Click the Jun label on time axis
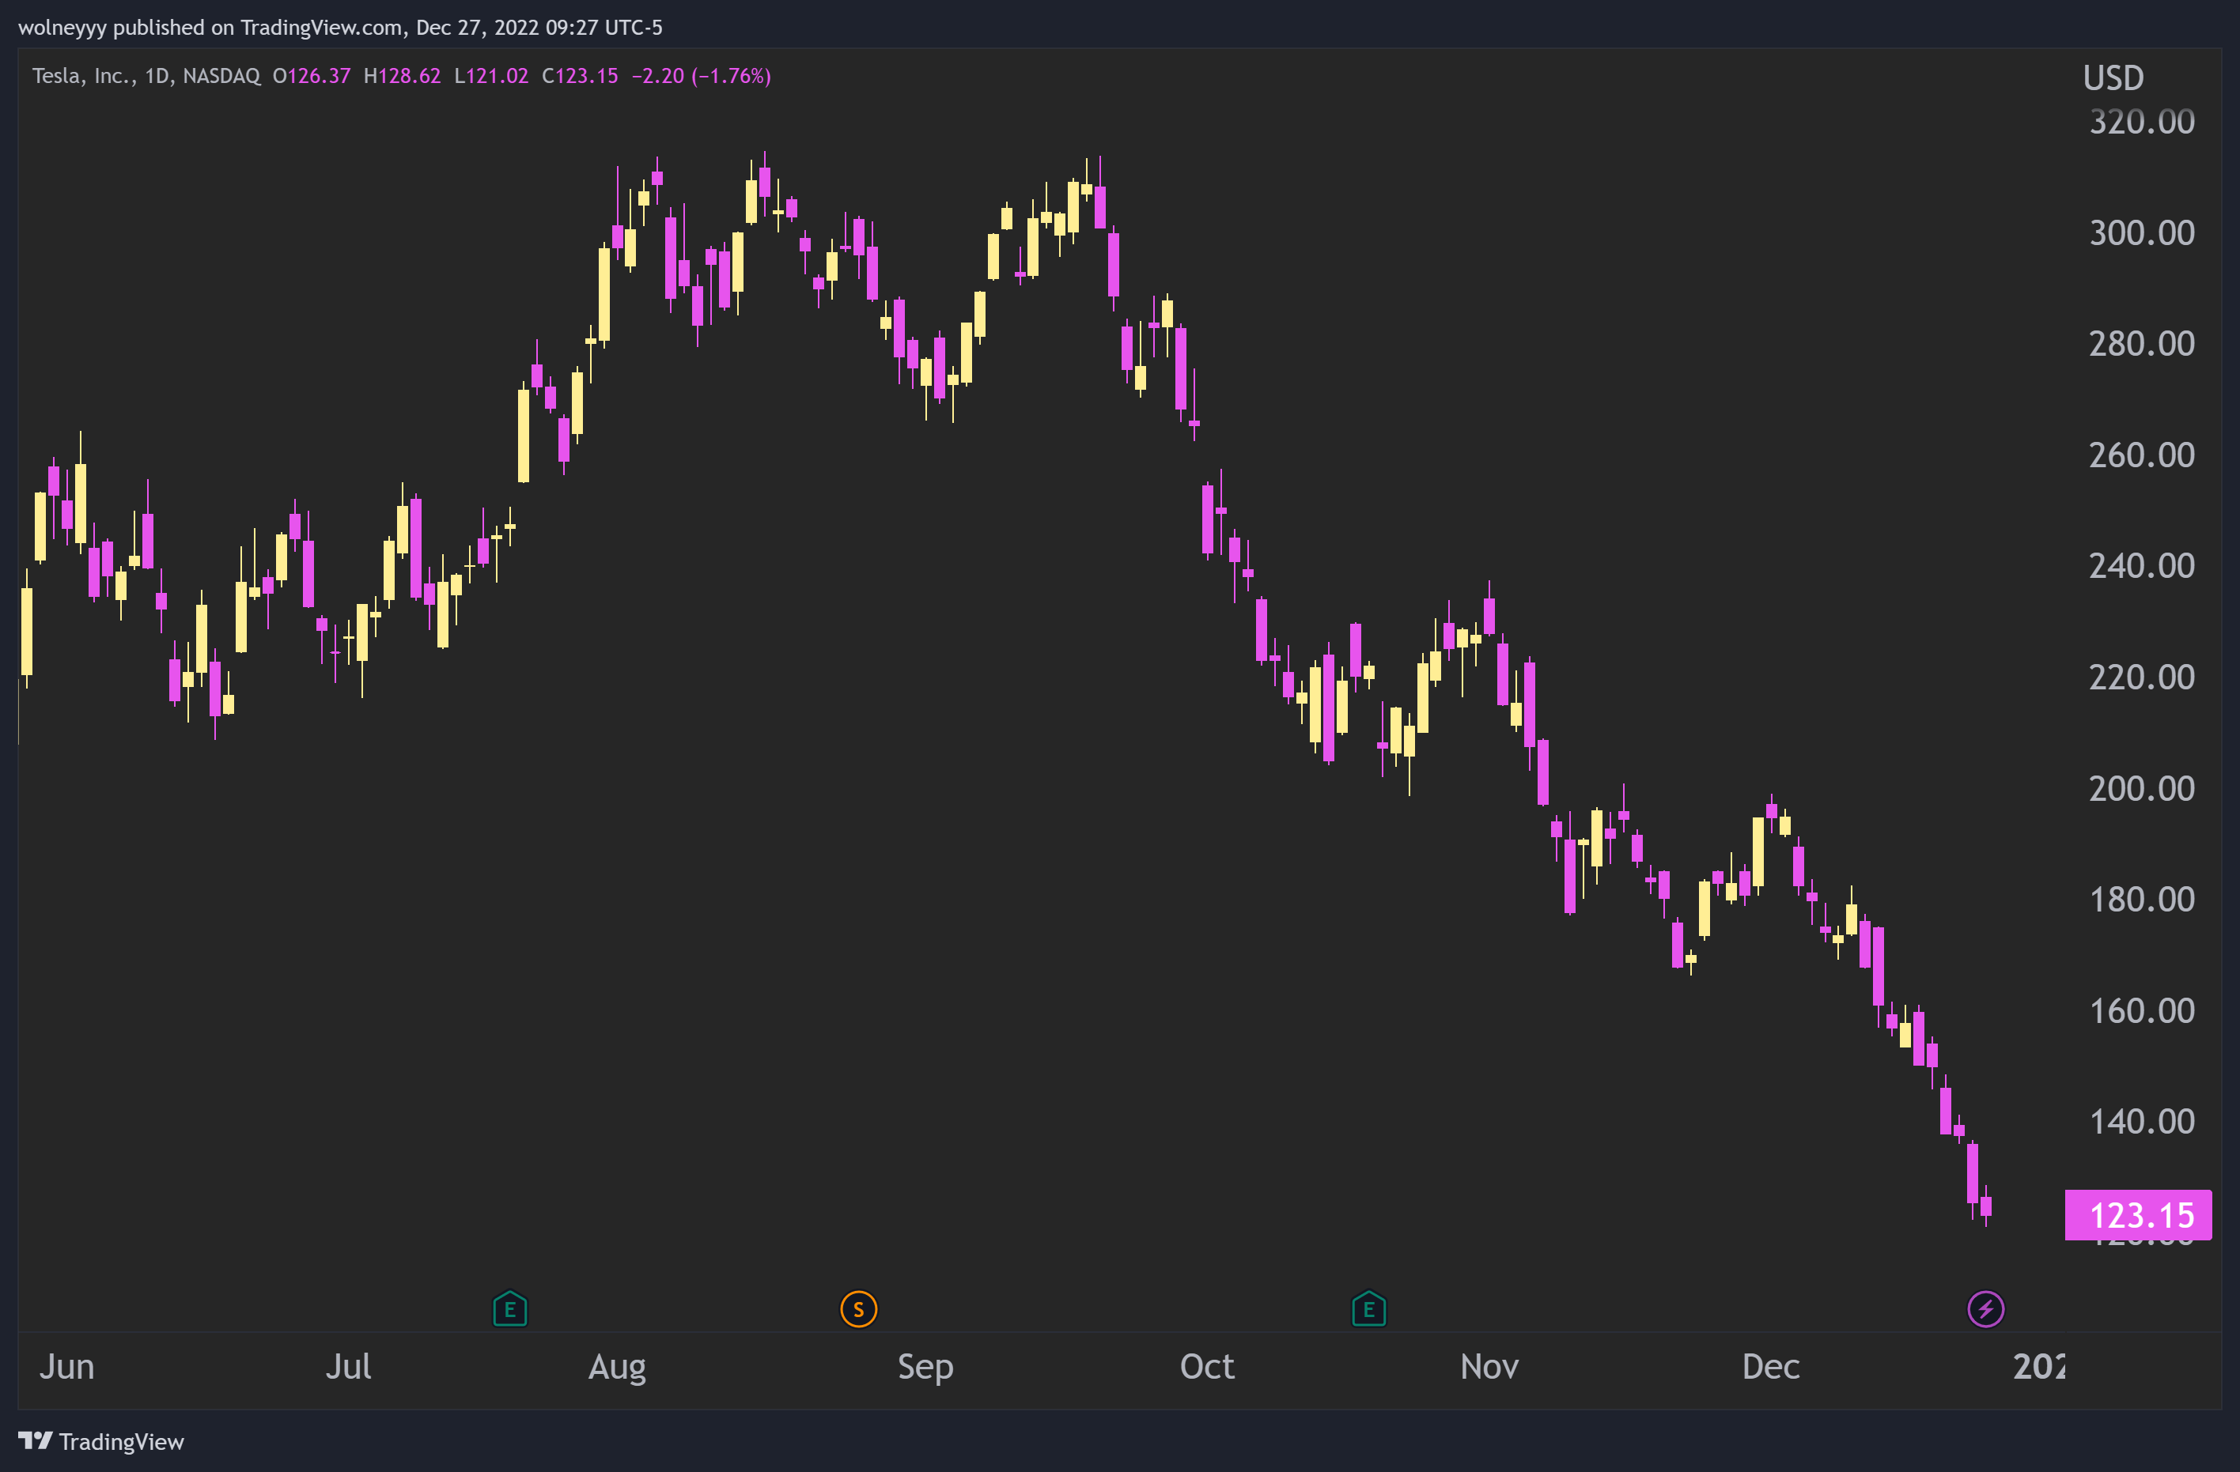2240x1472 pixels. 66,1366
